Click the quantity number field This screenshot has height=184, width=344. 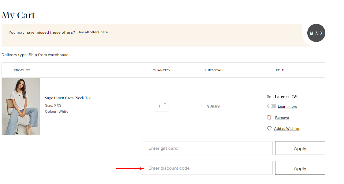159,106
